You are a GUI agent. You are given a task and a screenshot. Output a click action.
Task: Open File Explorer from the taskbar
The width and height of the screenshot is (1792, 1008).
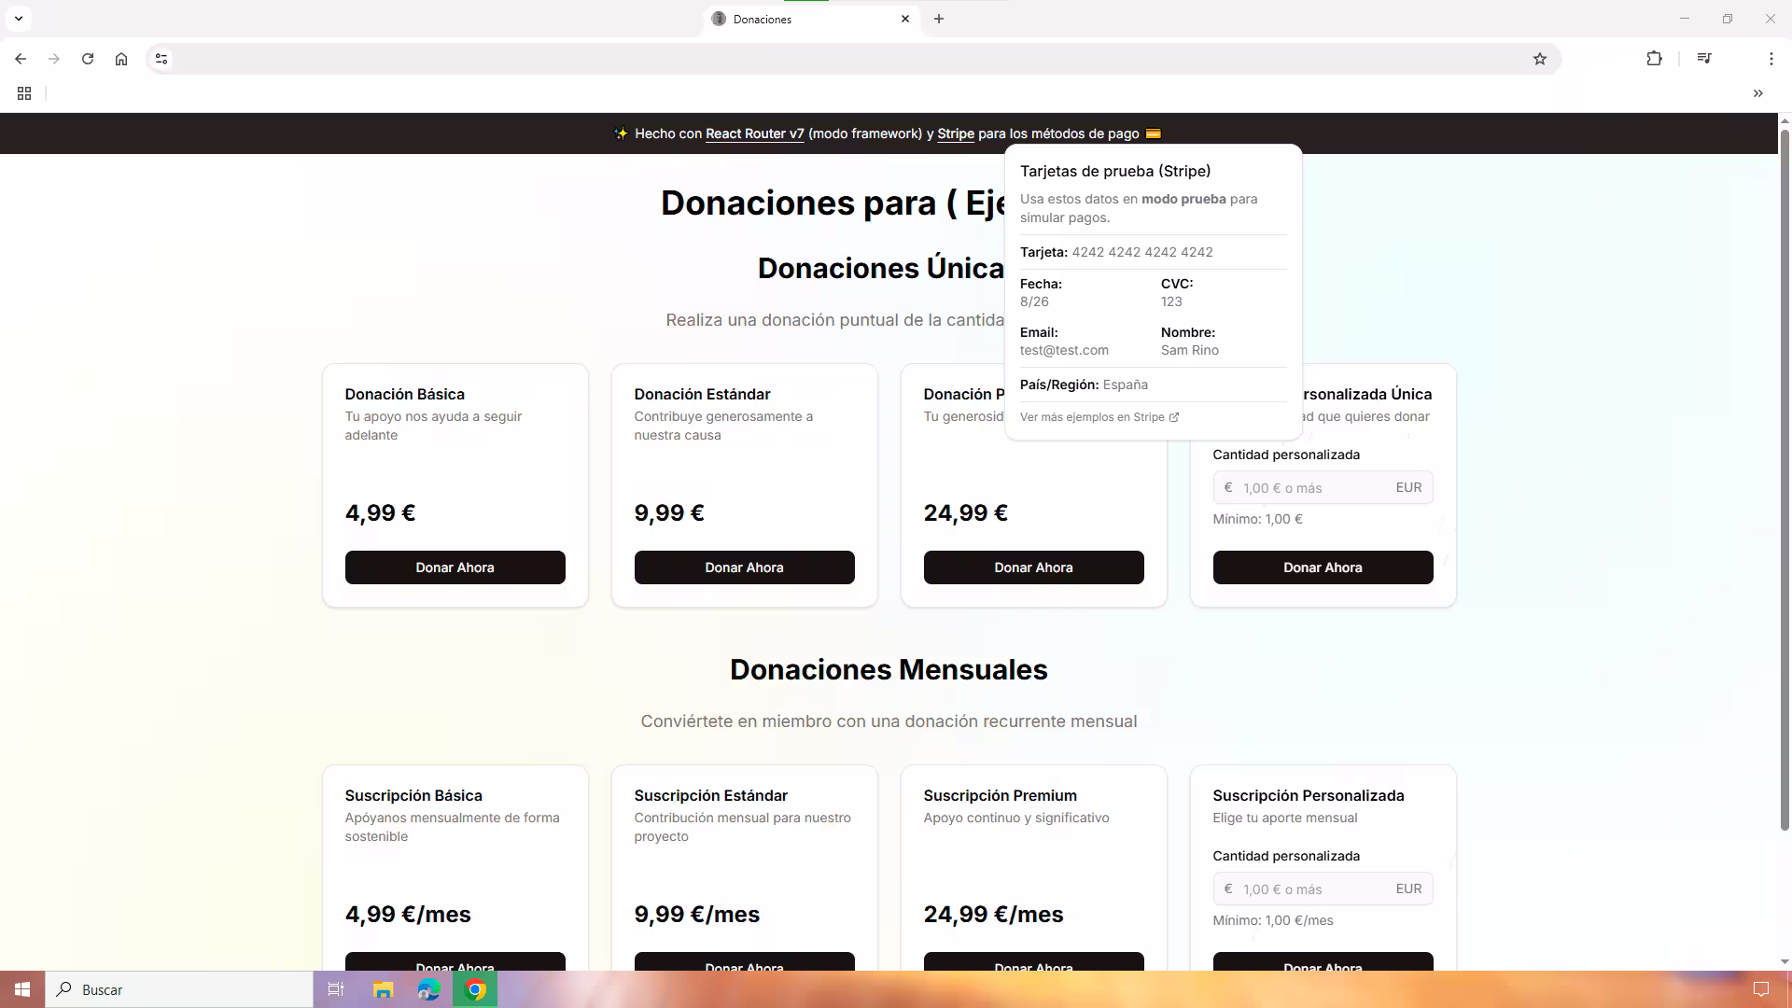point(382,989)
